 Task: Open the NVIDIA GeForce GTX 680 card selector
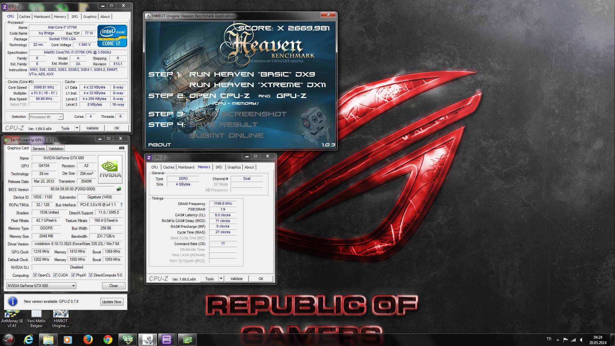point(41,285)
